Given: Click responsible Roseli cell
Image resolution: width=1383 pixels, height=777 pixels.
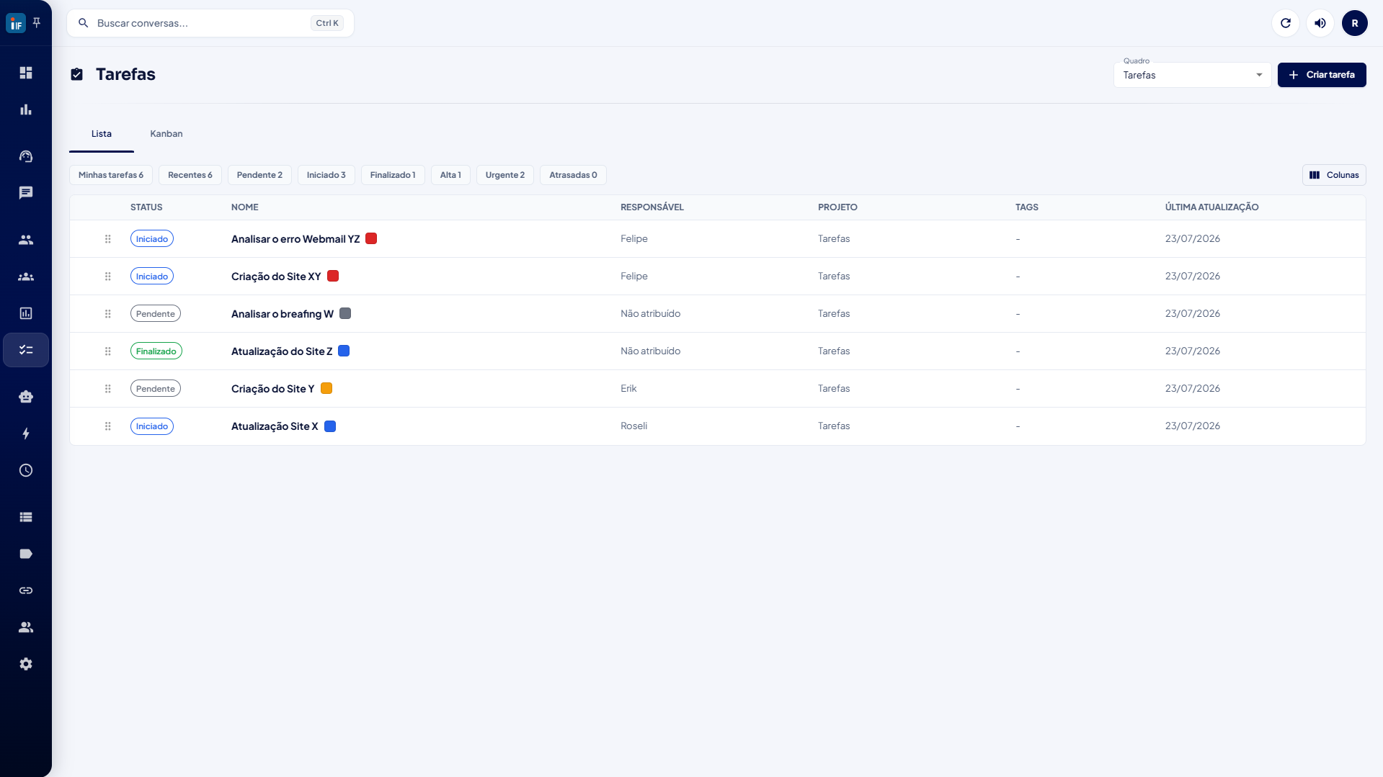Looking at the screenshot, I should (x=634, y=426).
